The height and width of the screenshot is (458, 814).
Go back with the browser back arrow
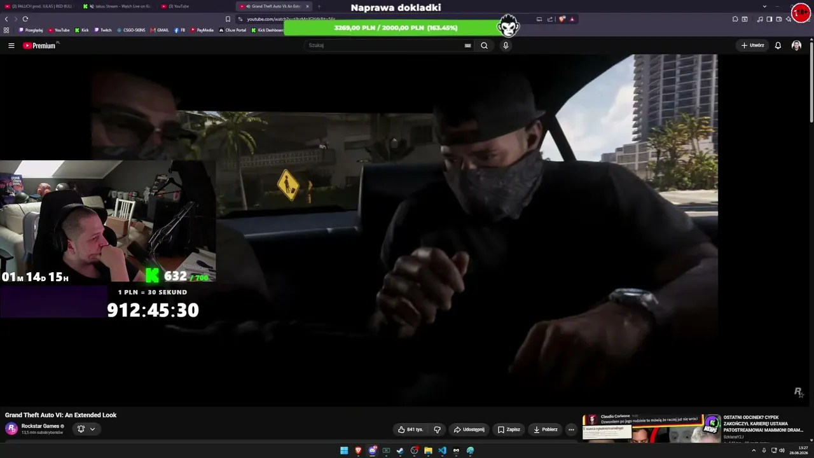click(x=6, y=19)
